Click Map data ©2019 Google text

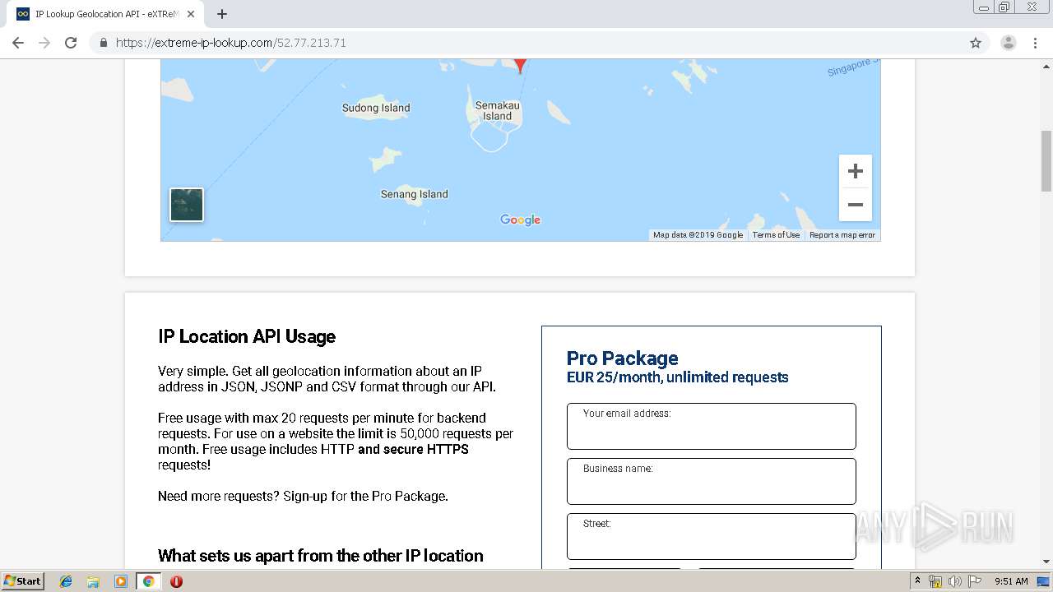(698, 235)
